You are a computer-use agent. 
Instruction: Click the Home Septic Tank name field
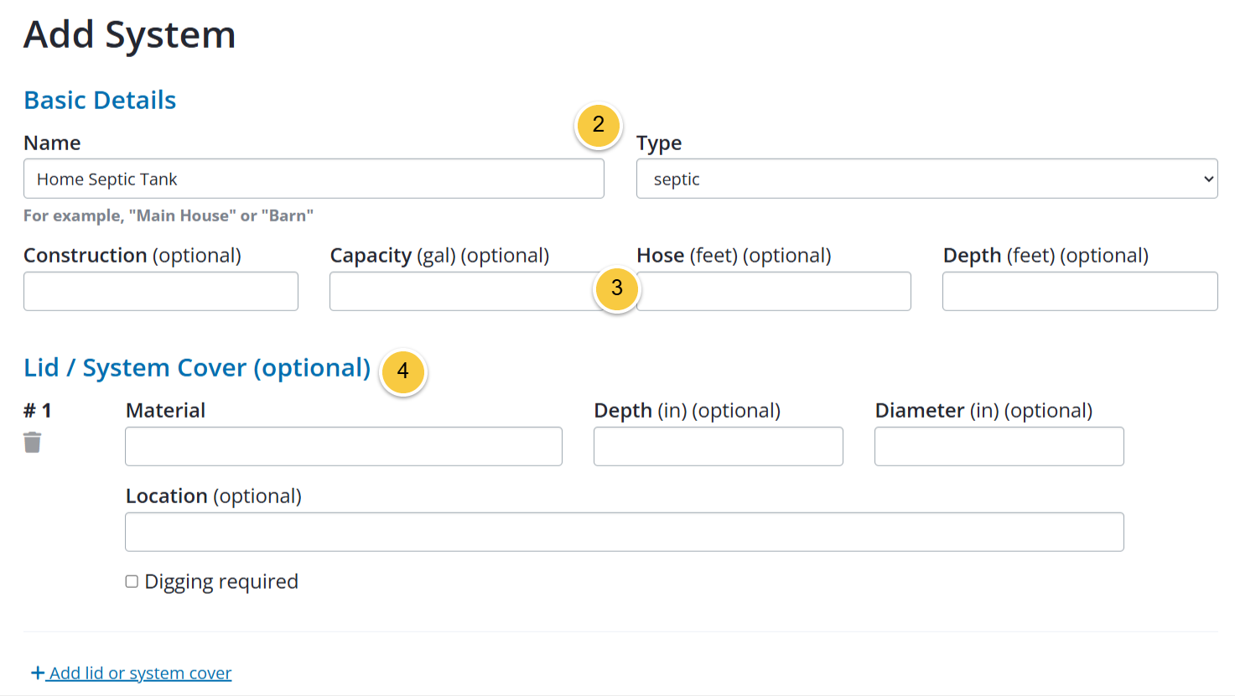314,179
